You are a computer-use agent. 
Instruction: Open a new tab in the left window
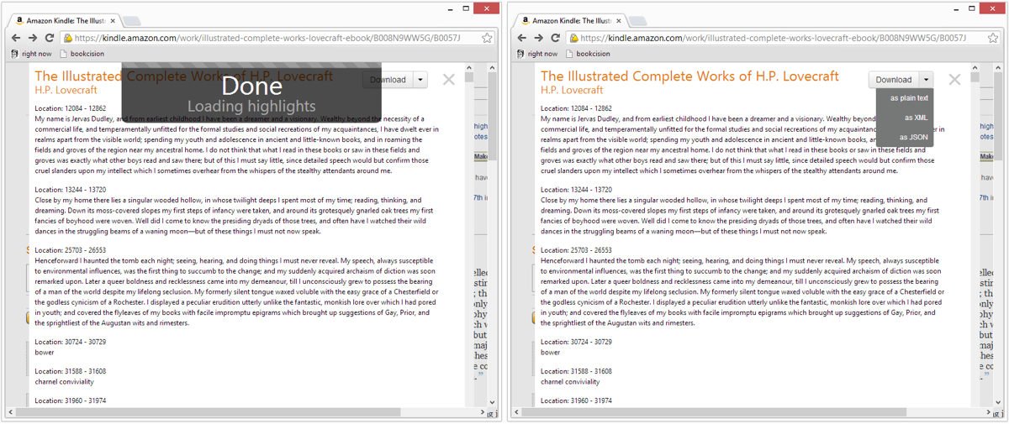(132, 20)
